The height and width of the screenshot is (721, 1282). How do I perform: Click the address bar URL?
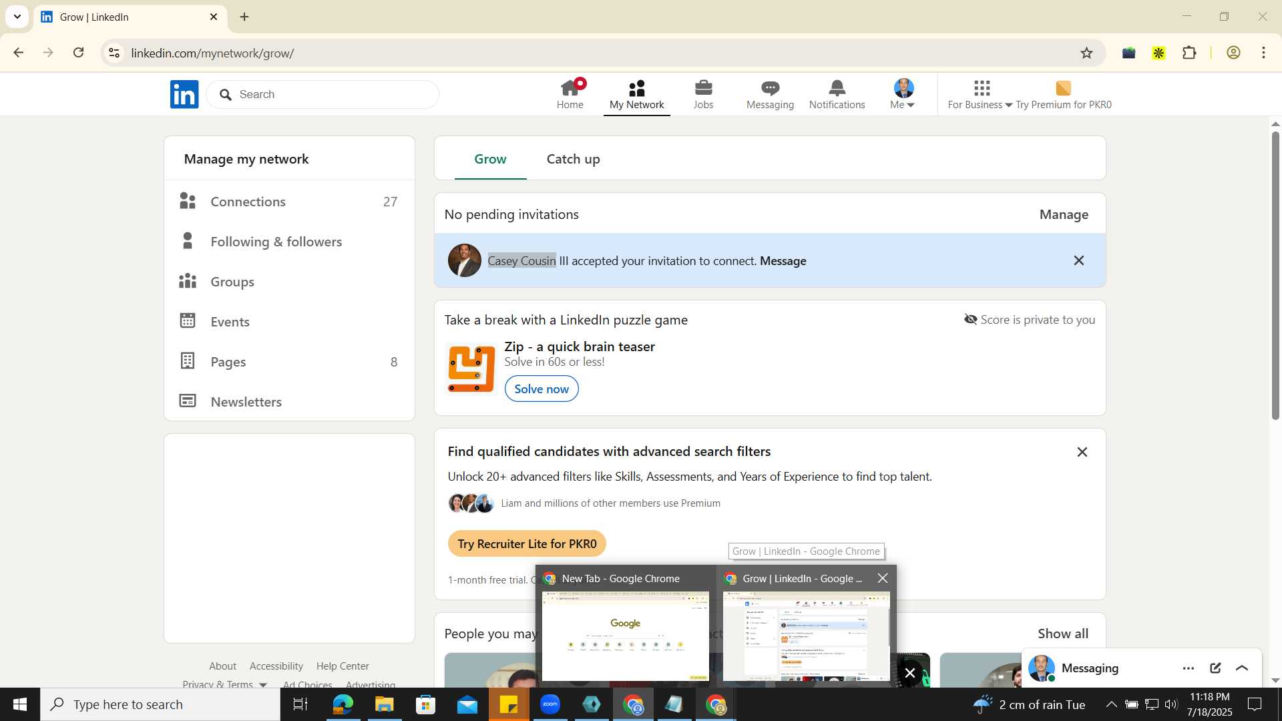(x=212, y=53)
